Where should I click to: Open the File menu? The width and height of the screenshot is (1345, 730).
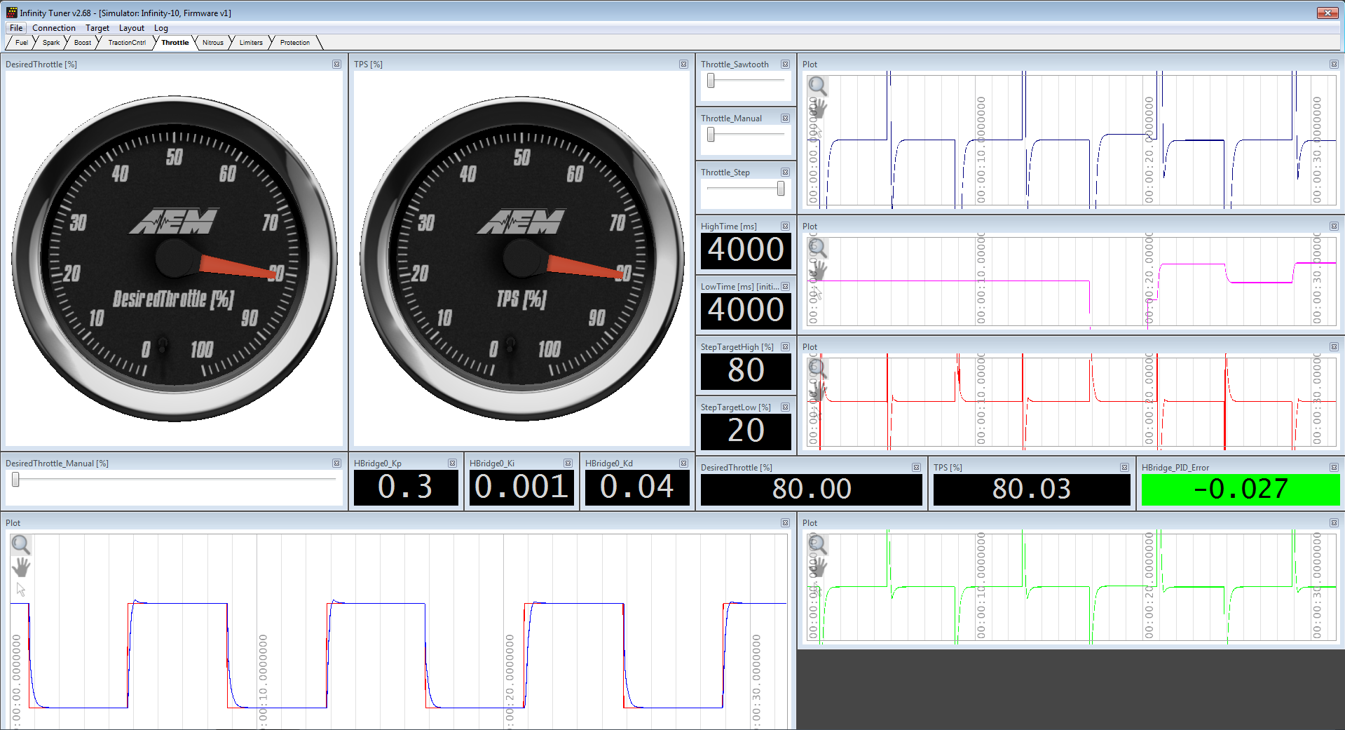click(16, 28)
